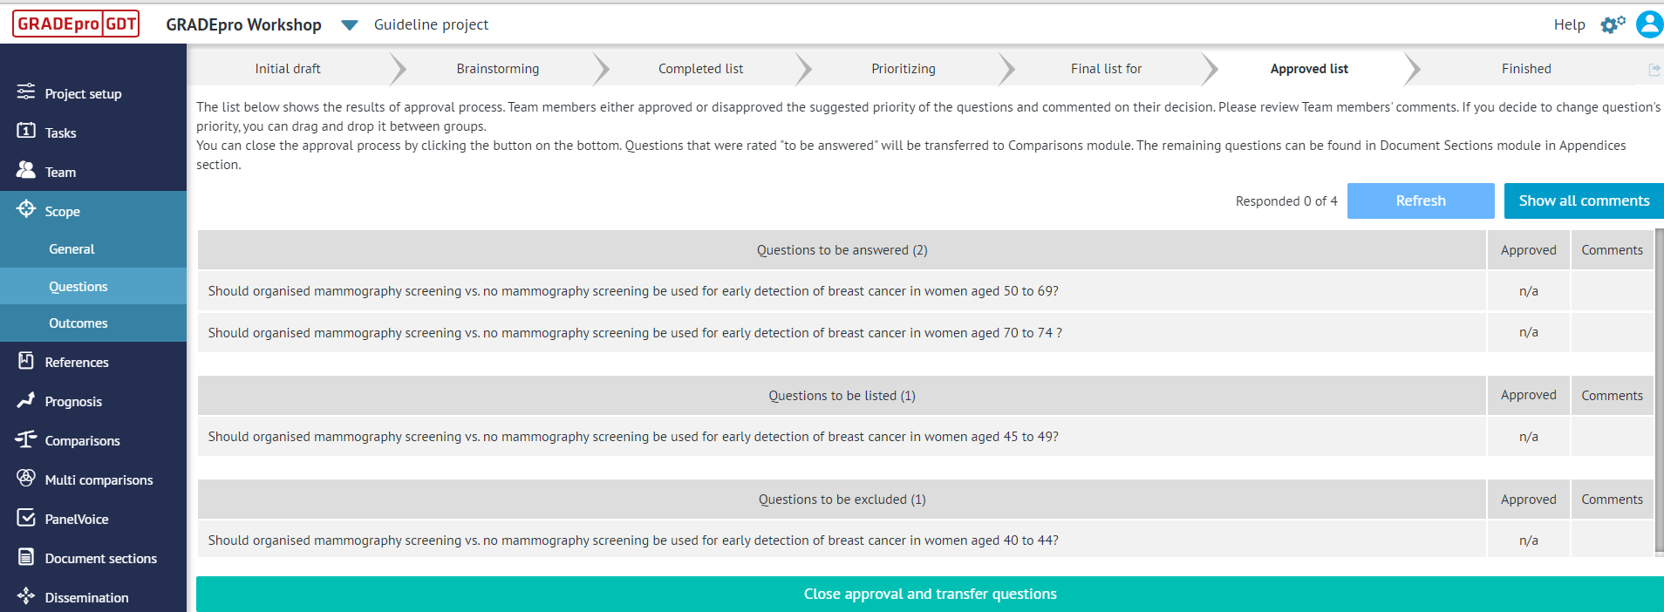
Task: Open the References module
Action: pyautogui.click(x=25, y=362)
